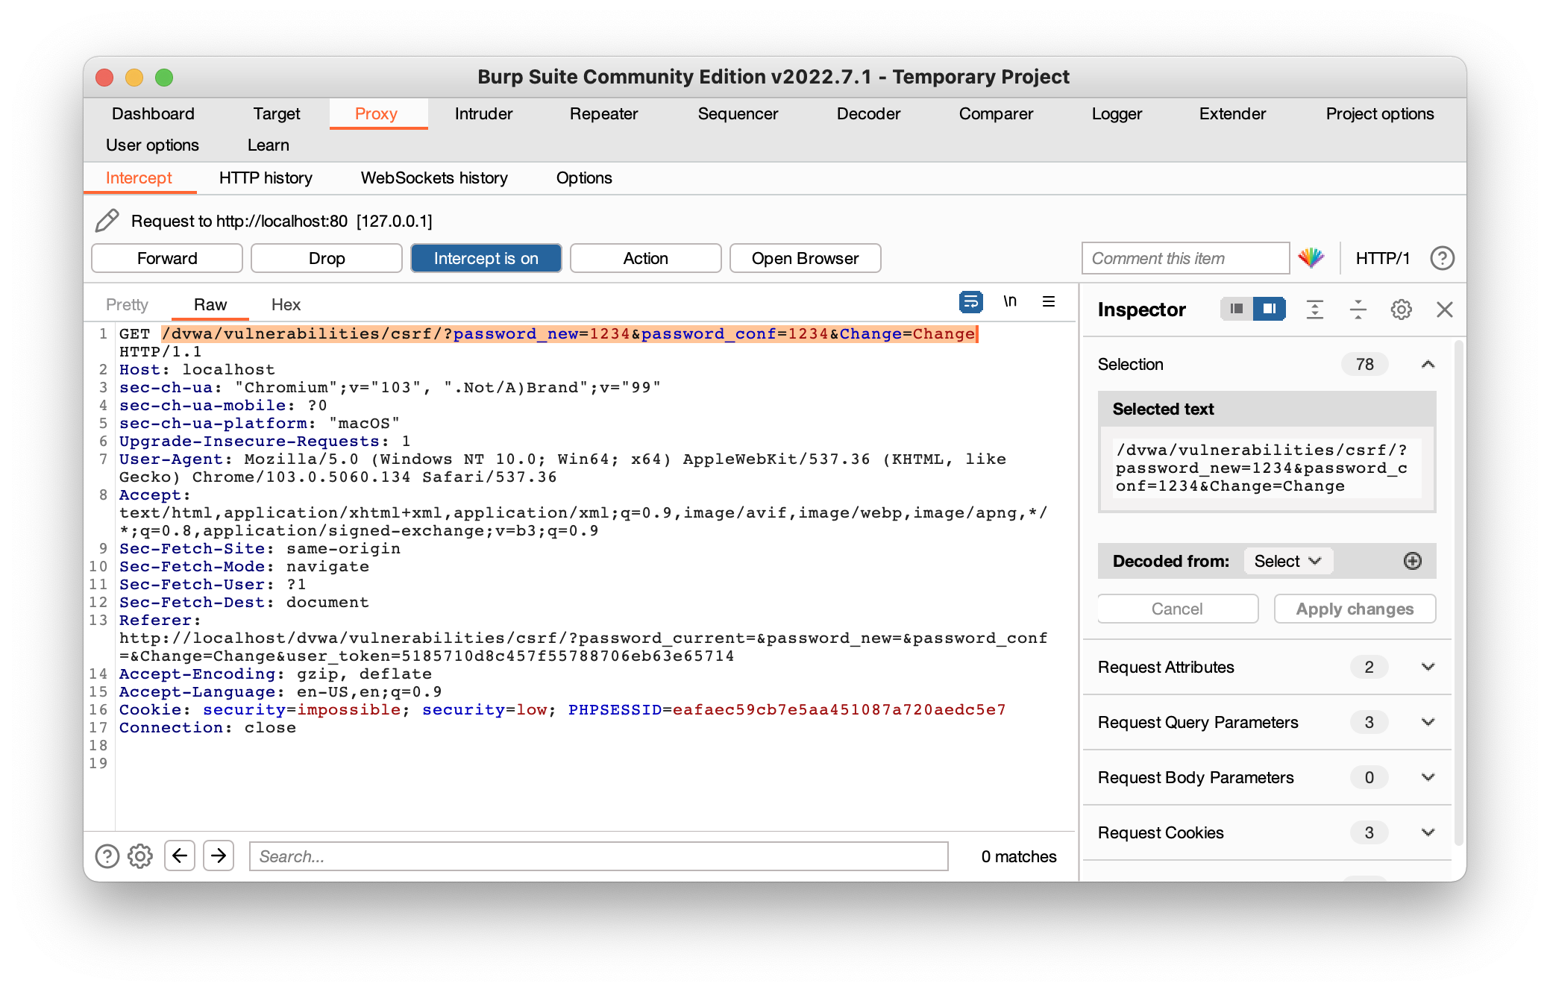Open the Target tab

click(x=276, y=113)
